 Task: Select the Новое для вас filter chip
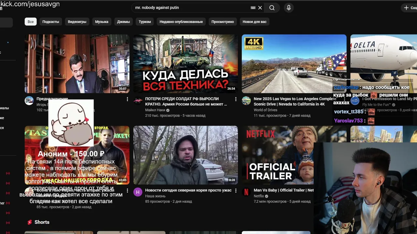[254, 22]
